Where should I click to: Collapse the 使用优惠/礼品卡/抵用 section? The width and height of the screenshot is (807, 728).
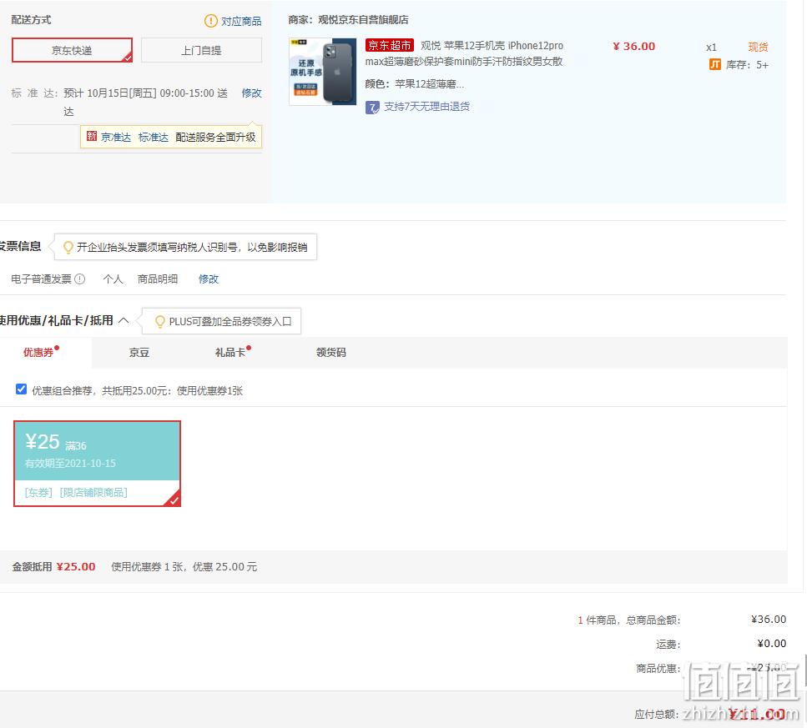[124, 320]
